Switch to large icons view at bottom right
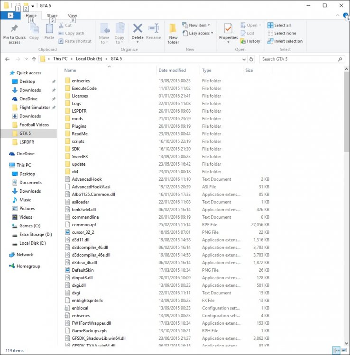 (x=344, y=350)
